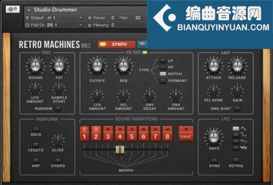Click the Voices count value

pyautogui.click(x=113, y=18)
